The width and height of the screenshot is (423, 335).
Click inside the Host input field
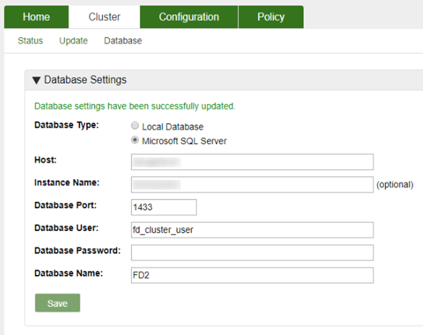point(252,162)
